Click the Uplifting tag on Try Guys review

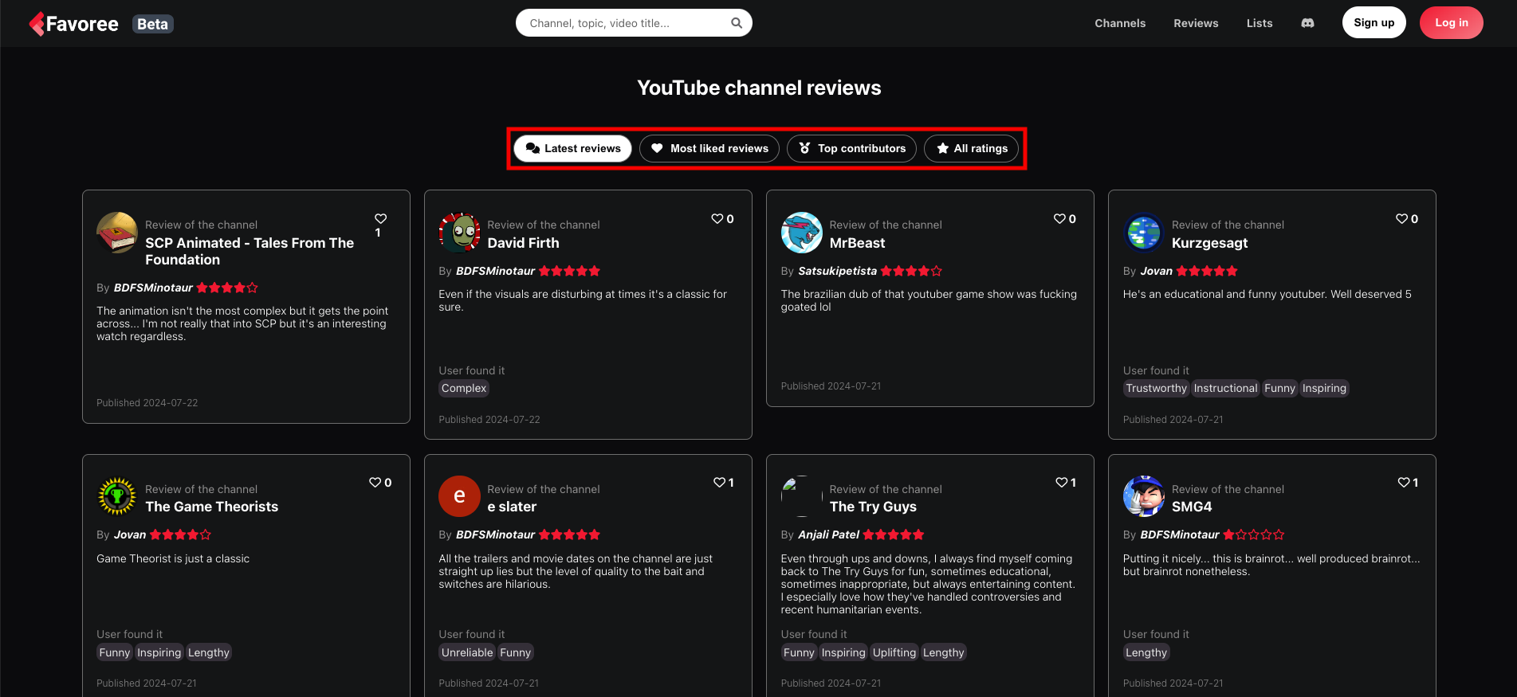coord(894,652)
